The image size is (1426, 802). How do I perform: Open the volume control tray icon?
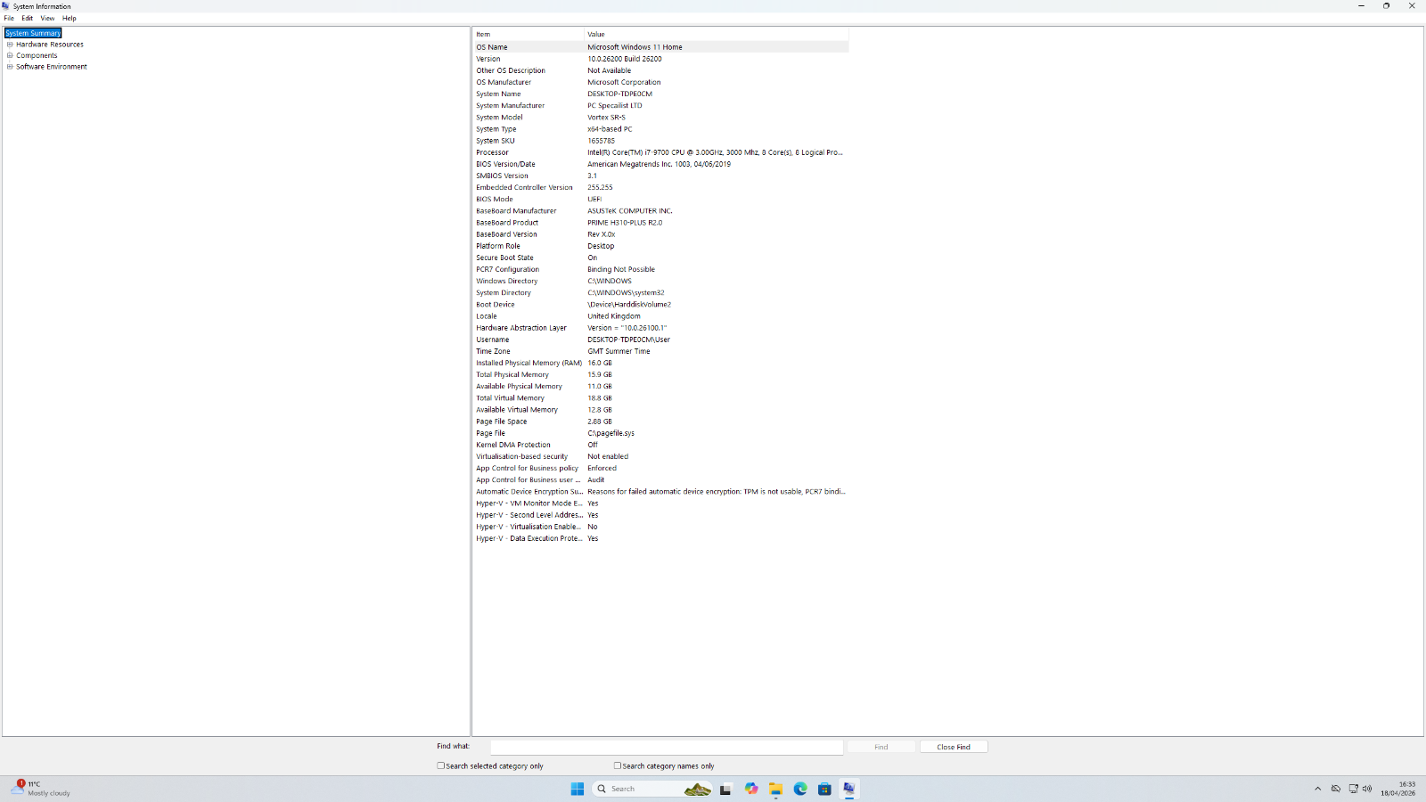tap(1367, 789)
